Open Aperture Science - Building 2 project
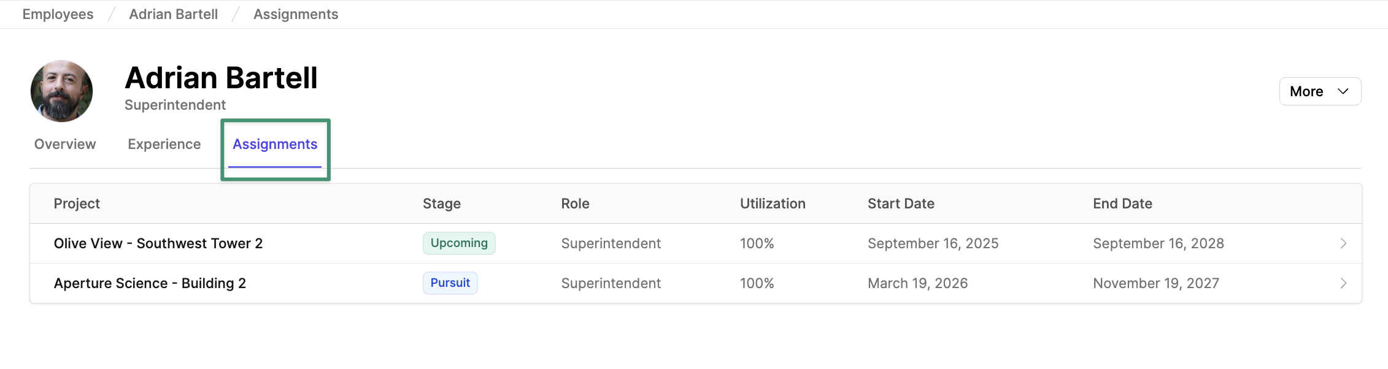Screen dimensions: 1388x369 pyautogui.click(x=150, y=283)
